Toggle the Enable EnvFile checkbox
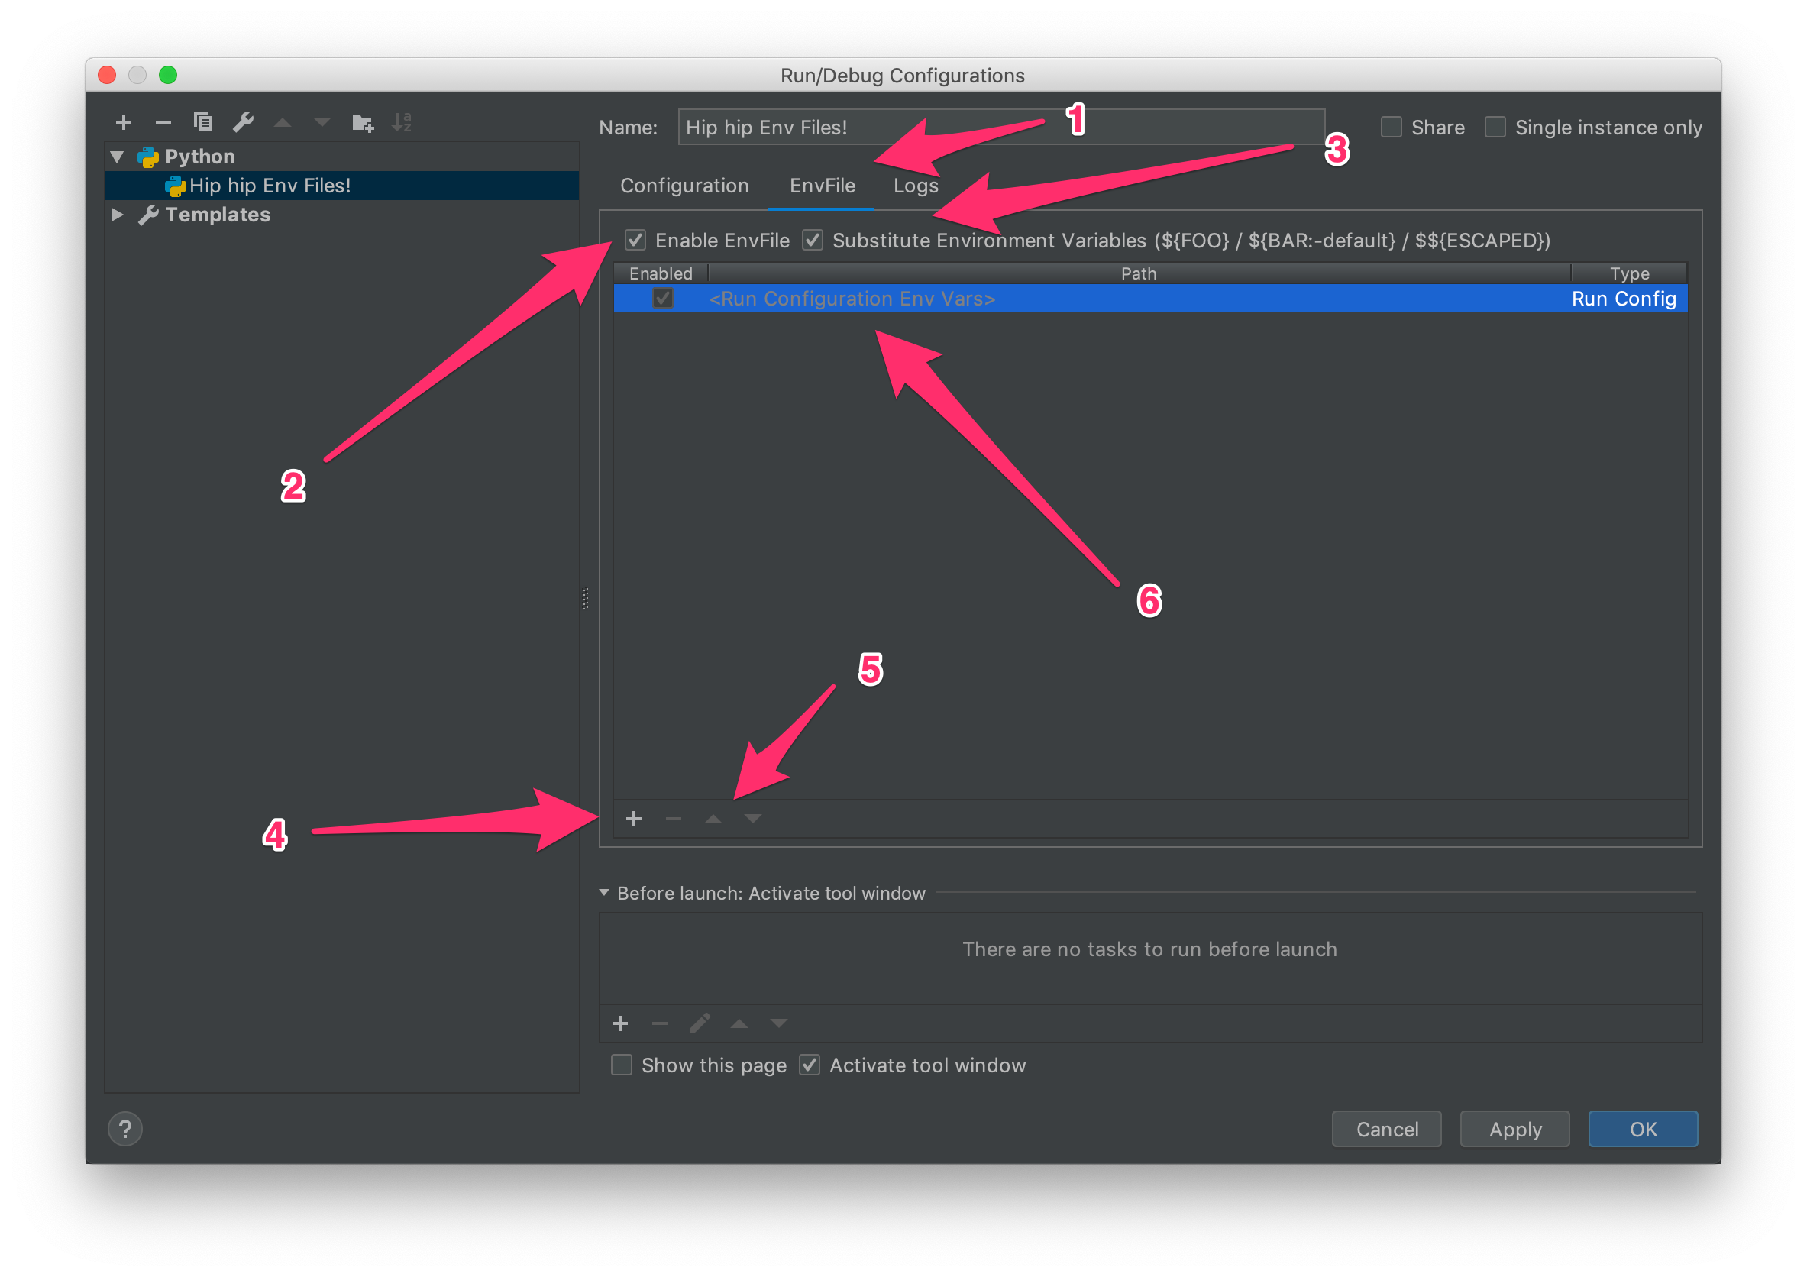Image resolution: width=1807 pixels, height=1277 pixels. (635, 240)
